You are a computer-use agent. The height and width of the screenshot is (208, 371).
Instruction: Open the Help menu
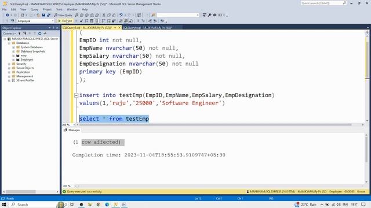85,9
